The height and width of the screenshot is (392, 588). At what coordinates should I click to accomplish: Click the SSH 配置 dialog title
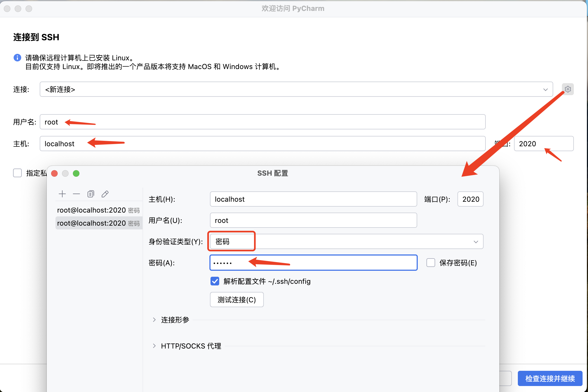pyautogui.click(x=273, y=173)
